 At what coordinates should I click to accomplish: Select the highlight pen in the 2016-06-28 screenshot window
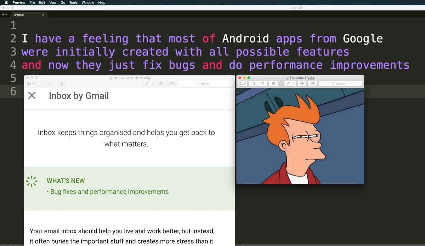click(147, 84)
